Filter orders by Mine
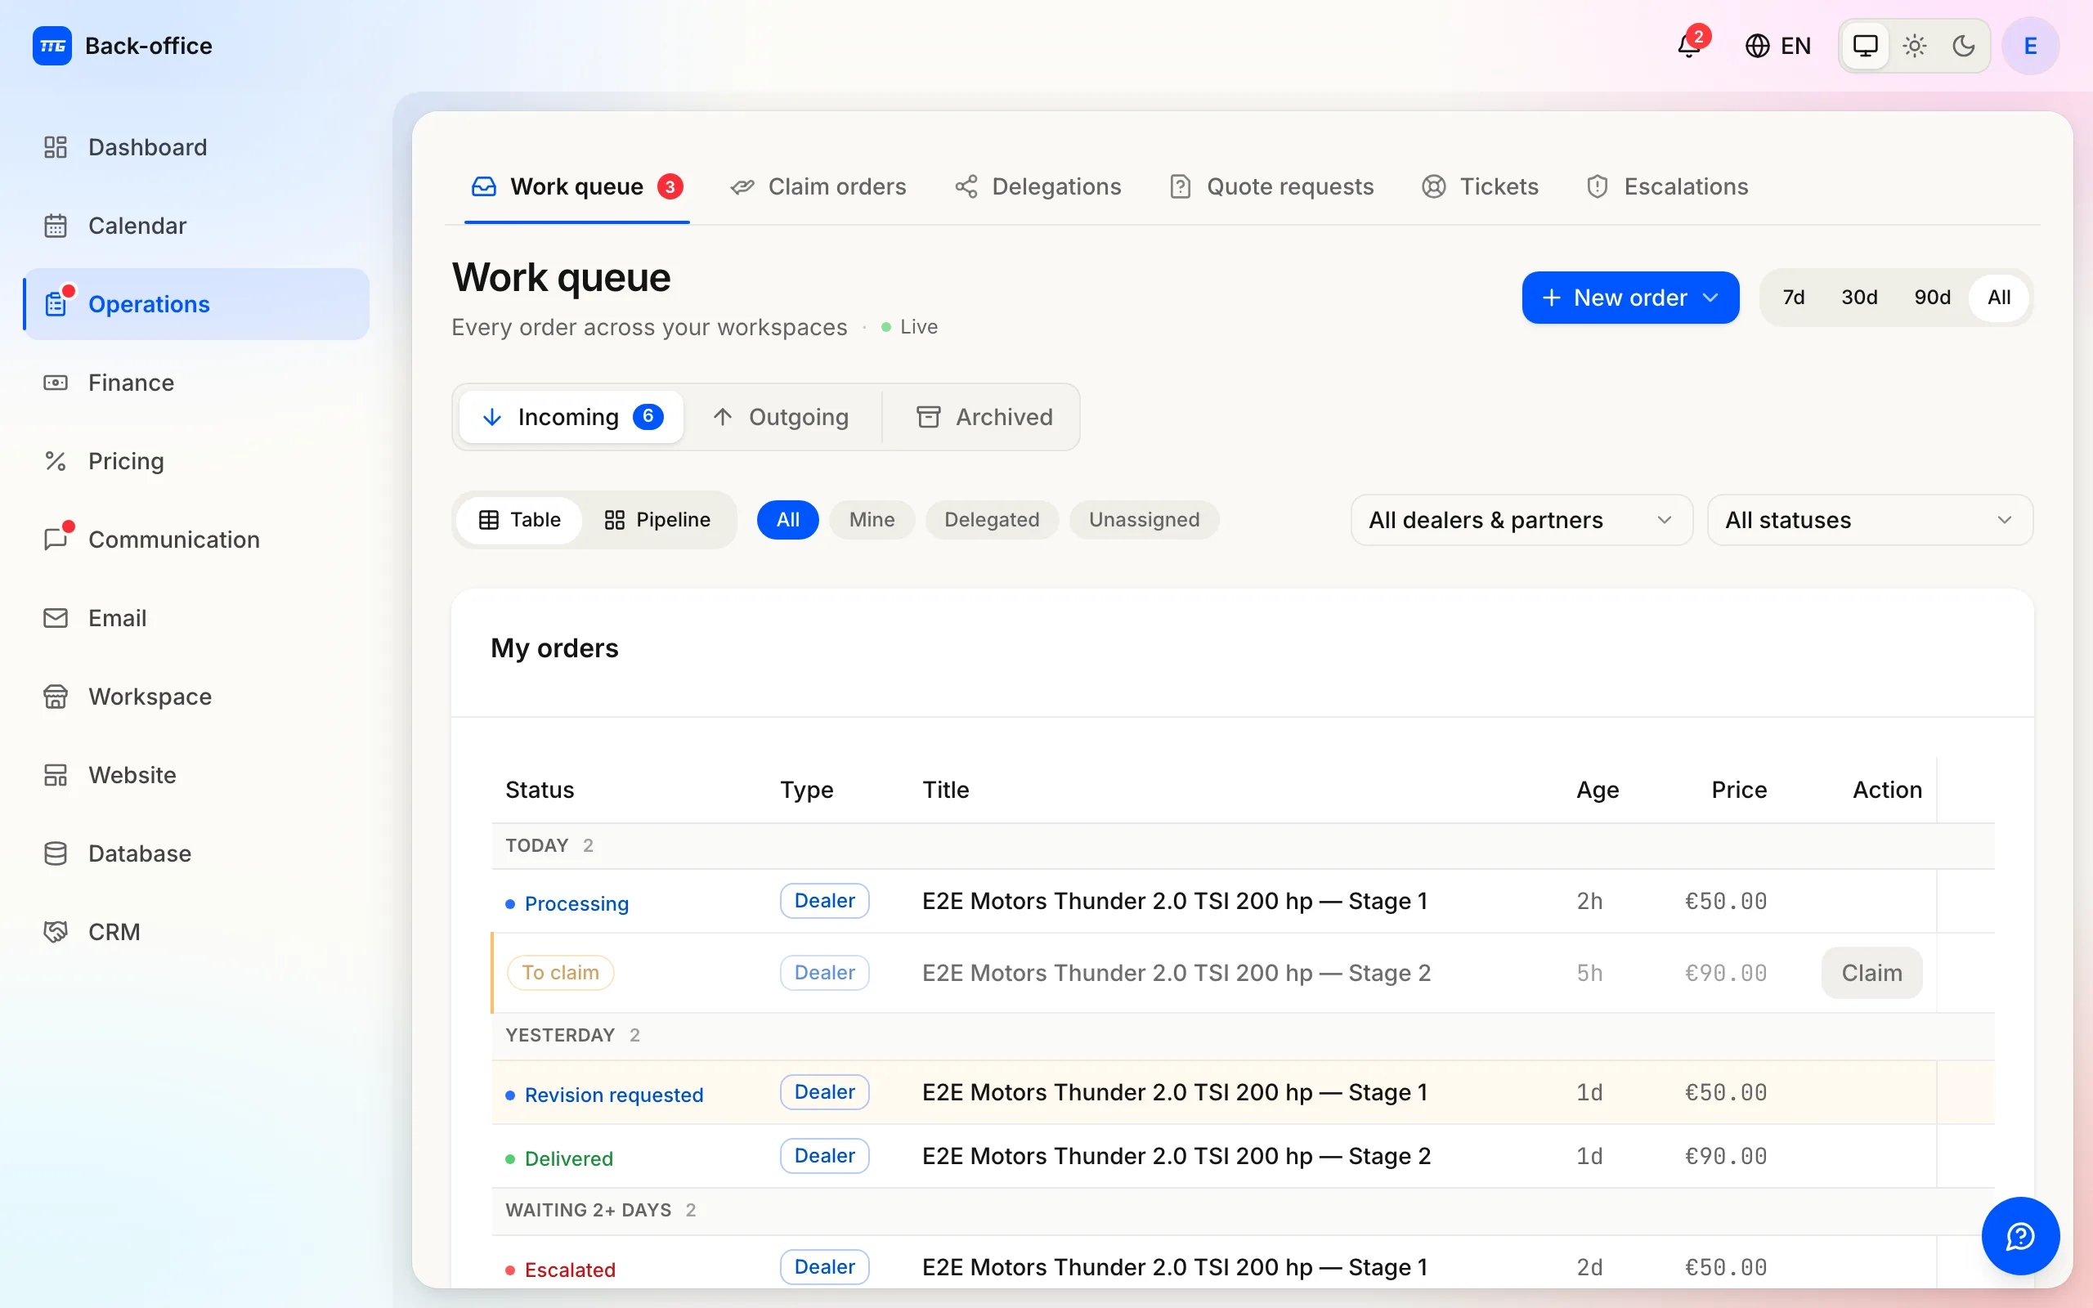2093x1308 pixels. click(x=872, y=520)
